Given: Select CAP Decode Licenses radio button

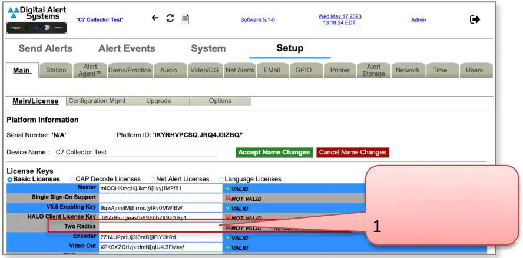Looking at the screenshot, I should (x=72, y=180).
